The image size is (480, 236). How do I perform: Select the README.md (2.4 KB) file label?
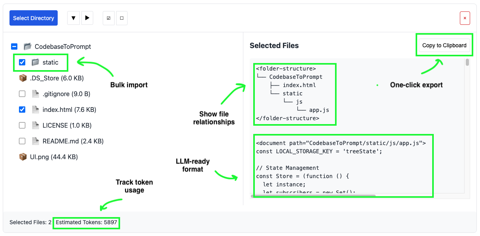point(73,141)
